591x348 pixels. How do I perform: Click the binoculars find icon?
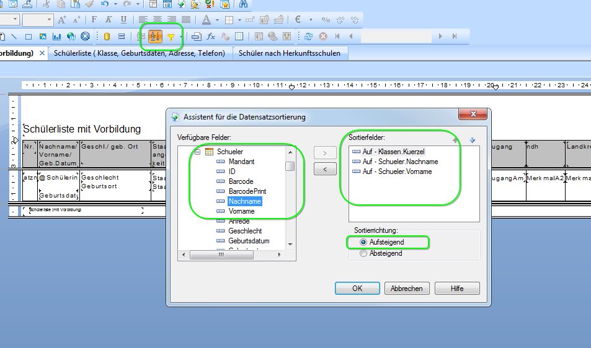point(243,4)
